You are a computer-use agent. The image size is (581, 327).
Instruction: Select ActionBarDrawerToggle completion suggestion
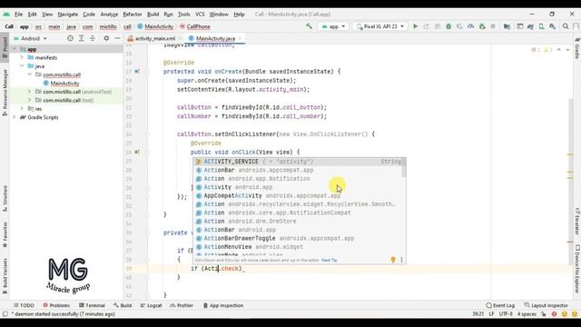tap(299, 238)
